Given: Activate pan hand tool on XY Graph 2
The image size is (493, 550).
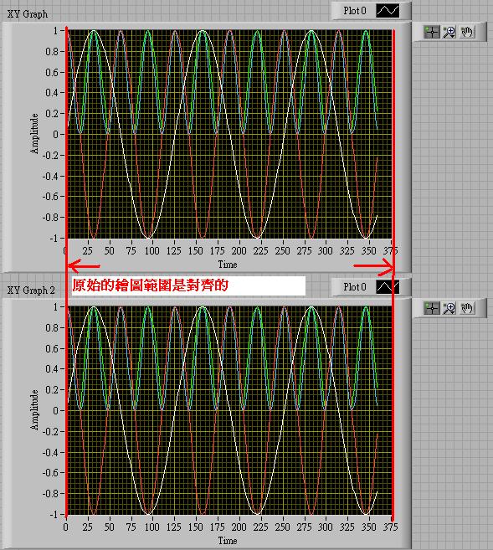Looking at the screenshot, I should click(467, 308).
